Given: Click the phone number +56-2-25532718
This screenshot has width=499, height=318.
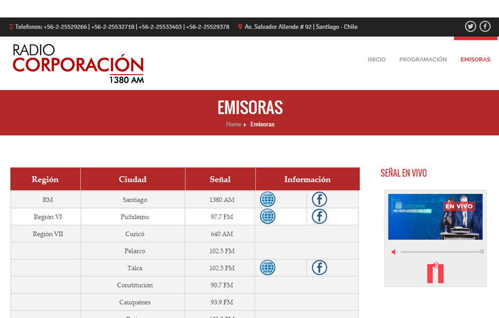Looking at the screenshot, I should coord(113,26).
